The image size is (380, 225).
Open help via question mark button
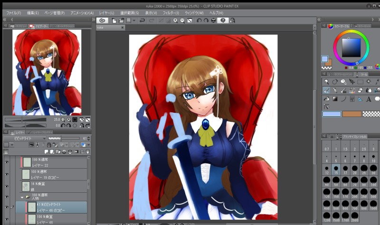[x=223, y=20]
